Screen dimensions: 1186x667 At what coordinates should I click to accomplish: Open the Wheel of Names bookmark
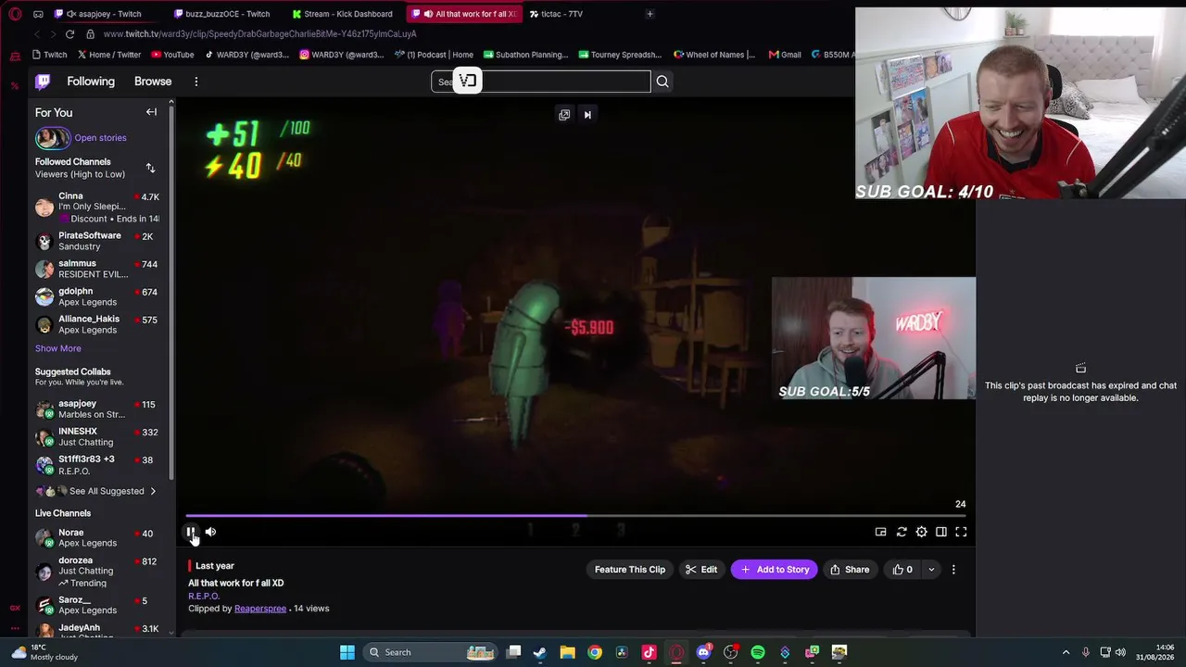pos(714,55)
